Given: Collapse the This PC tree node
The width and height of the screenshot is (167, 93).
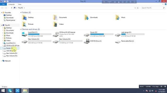Looking at the screenshot, I should coord(2,25).
